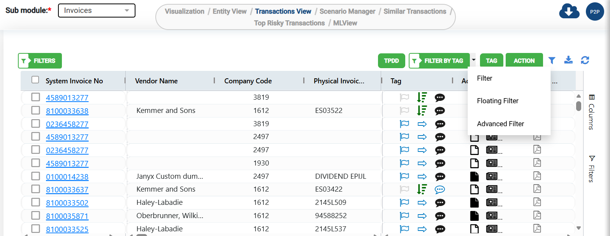Open the Scenario Manager tab

click(348, 11)
